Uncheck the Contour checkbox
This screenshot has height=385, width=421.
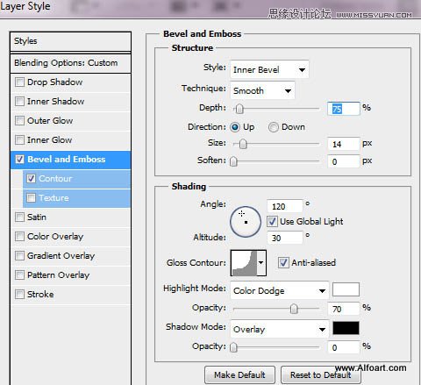click(x=32, y=179)
